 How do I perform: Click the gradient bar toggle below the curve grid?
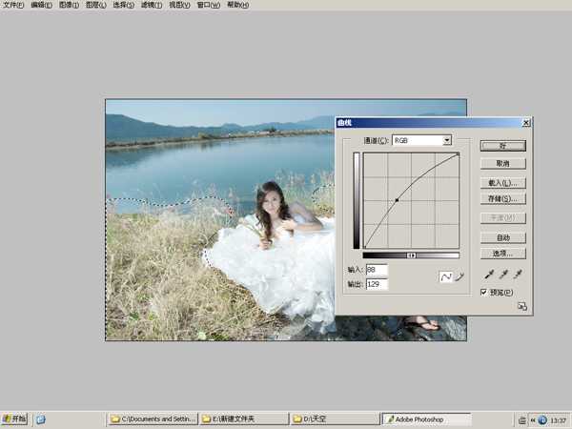411,255
